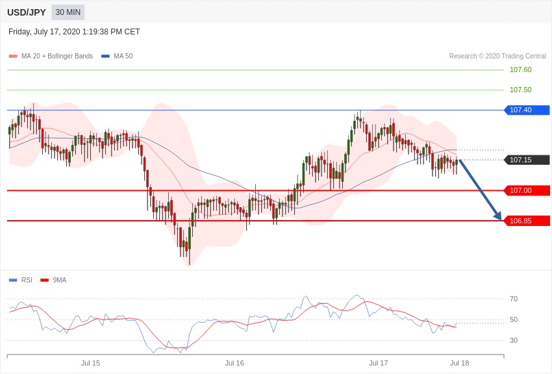Select the Jul 16 date marker
The width and height of the screenshot is (552, 374).
pyautogui.click(x=234, y=363)
